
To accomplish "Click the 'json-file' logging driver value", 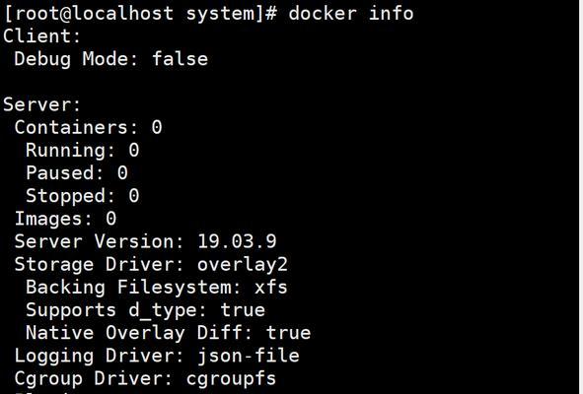I will click(249, 356).
